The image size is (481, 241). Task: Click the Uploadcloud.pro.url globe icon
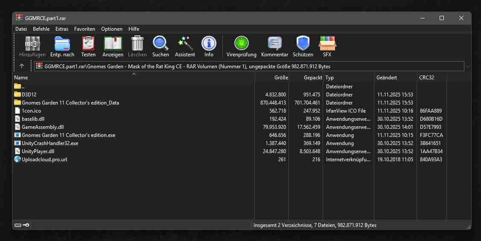pyautogui.click(x=17, y=160)
